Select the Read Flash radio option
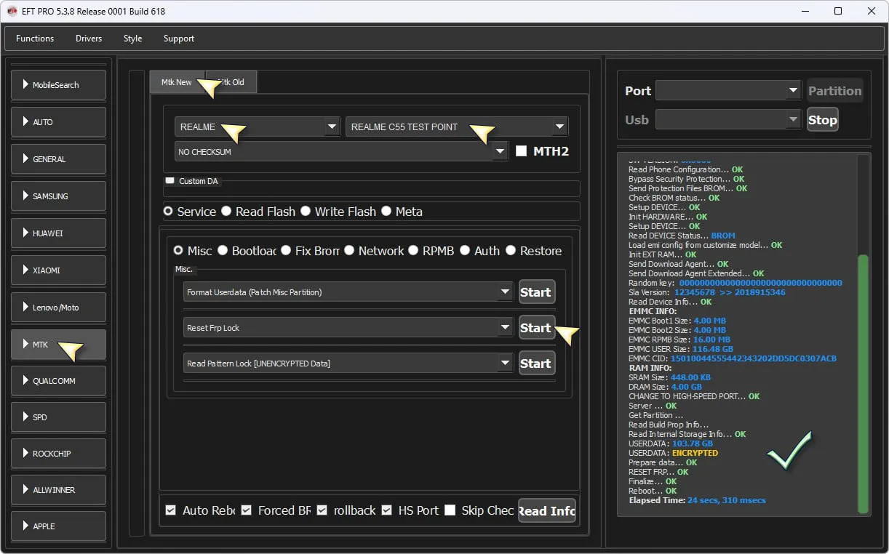The width and height of the screenshot is (889, 554). pyautogui.click(x=227, y=212)
